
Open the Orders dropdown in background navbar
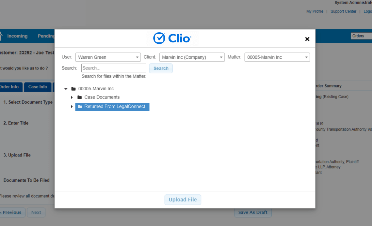[x=361, y=36]
